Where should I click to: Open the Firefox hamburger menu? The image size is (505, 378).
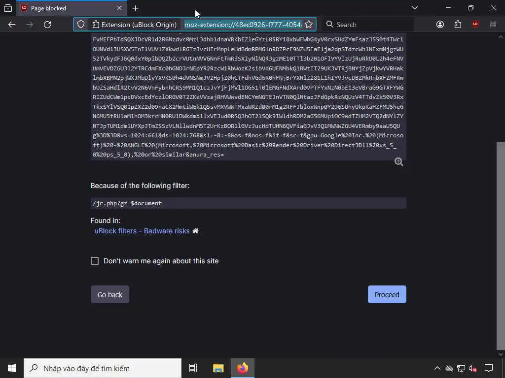[493, 25]
